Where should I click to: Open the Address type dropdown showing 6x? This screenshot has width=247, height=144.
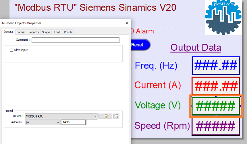(x=43, y=122)
